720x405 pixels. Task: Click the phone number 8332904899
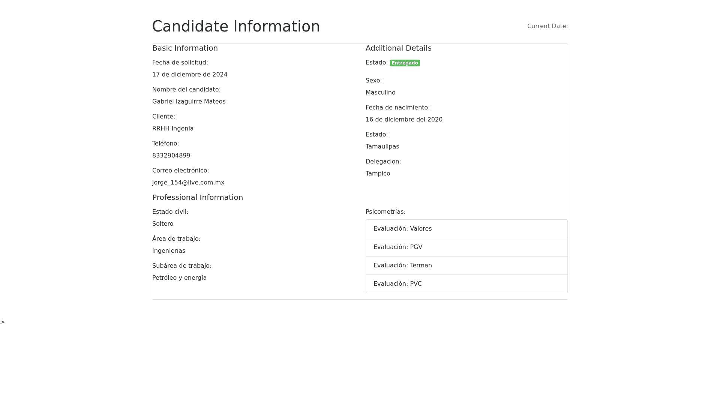coord(171,156)
